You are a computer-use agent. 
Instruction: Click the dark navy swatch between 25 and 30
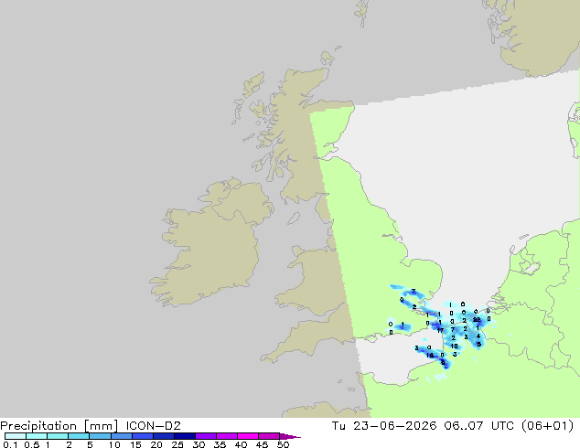pos(184,436)
